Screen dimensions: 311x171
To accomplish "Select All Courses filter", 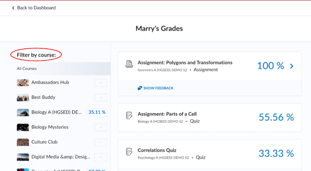I will [x=55, y=69].
